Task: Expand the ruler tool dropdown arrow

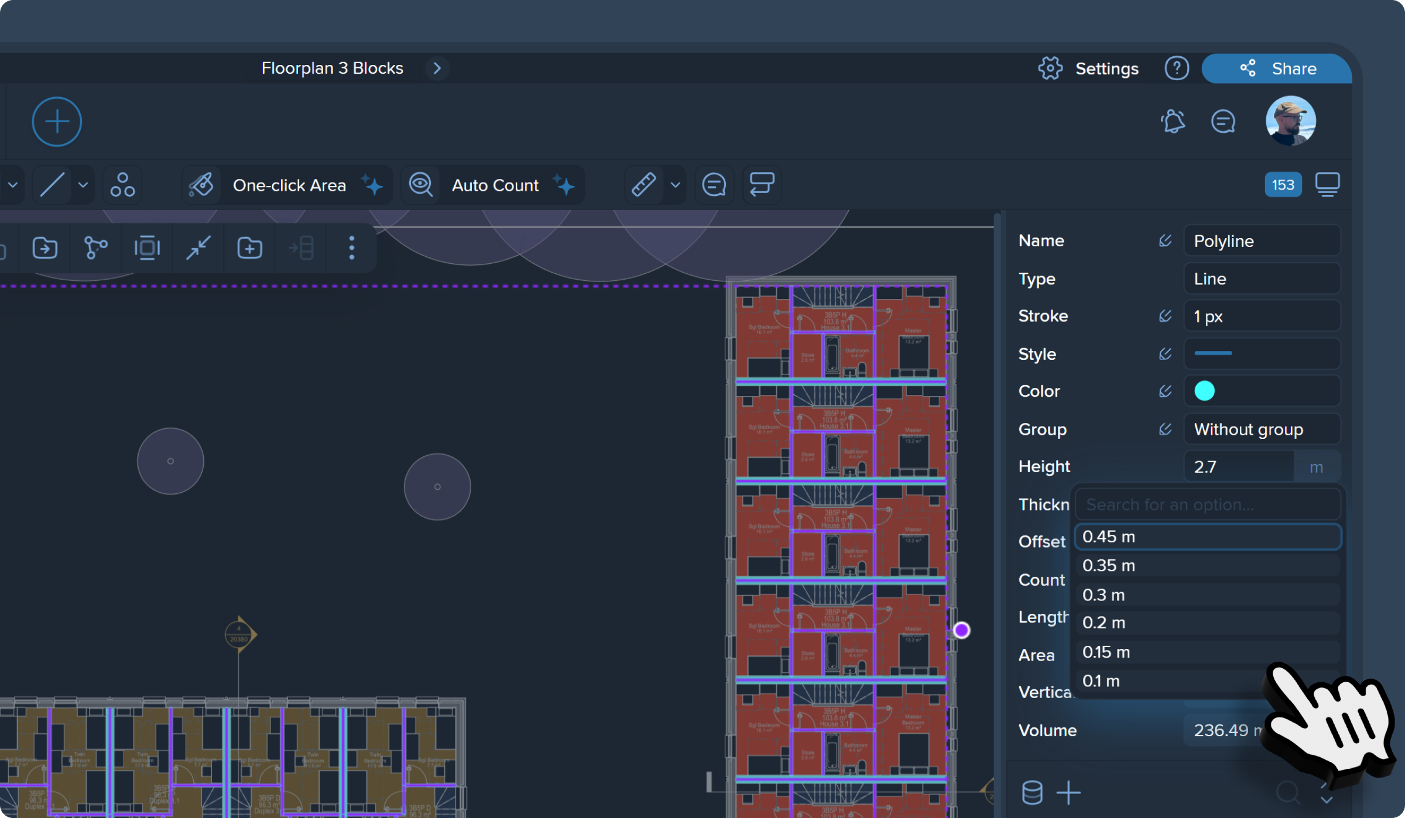Action: 675,185
